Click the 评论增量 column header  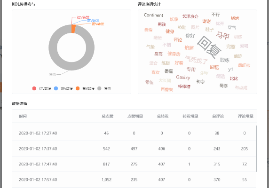click(245, 116)
